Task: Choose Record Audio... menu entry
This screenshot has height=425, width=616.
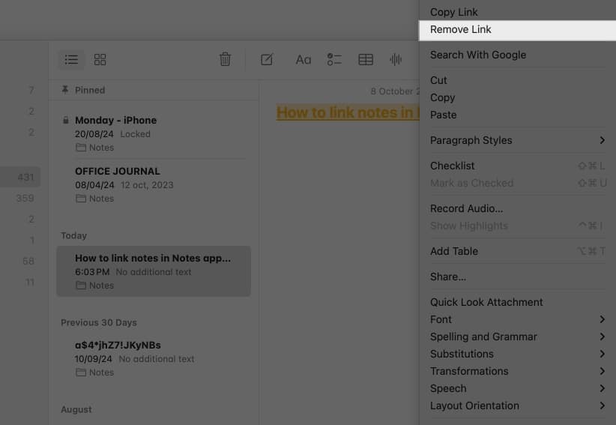Action: tap(517, 208)
